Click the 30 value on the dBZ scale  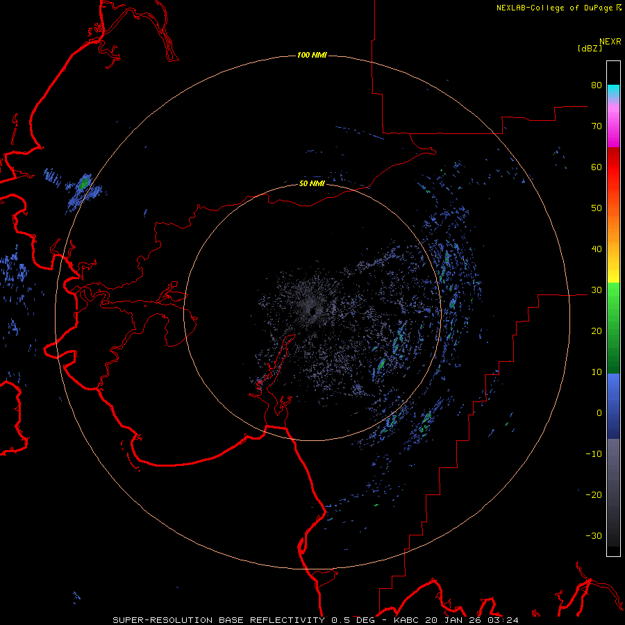[597, 290]
